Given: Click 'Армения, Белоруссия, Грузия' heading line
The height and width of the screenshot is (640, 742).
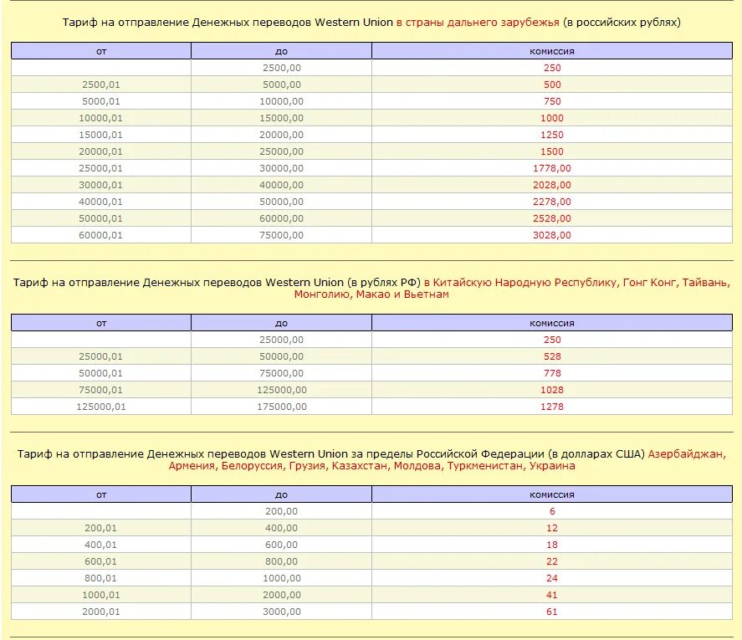Looking at the screenshot, I should coord(247,466).
